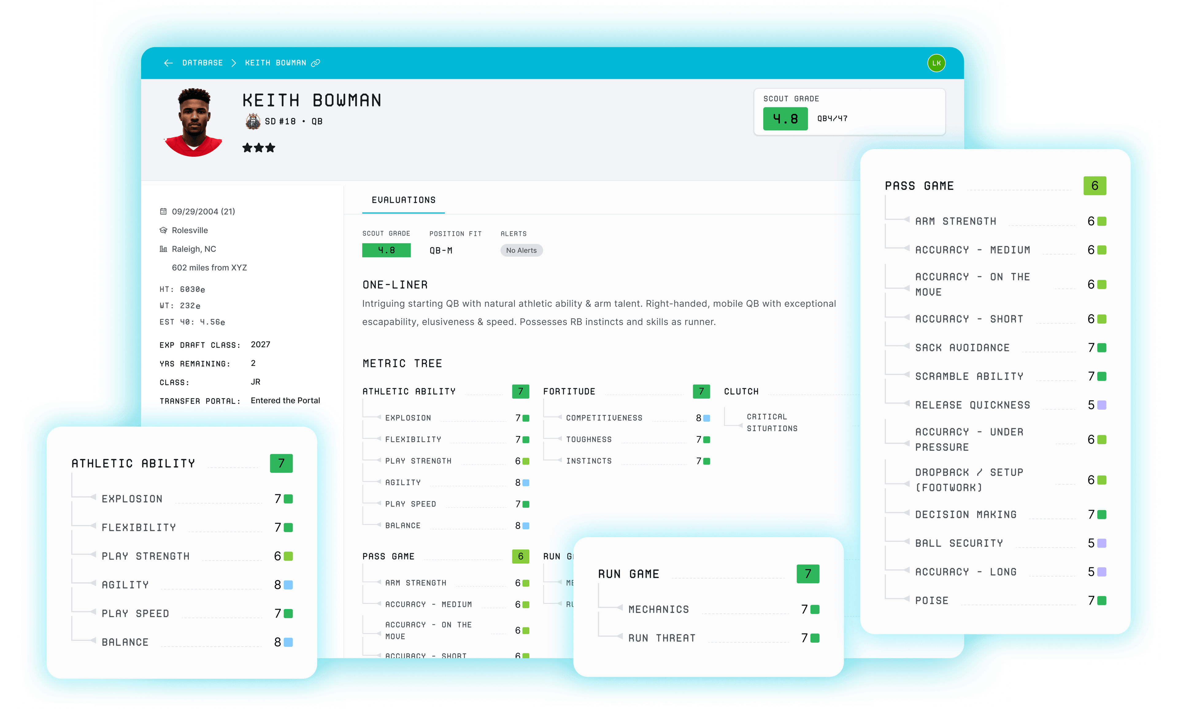
Task: Click the 4.8 scout grade badge in header
Action: point(785,119)
